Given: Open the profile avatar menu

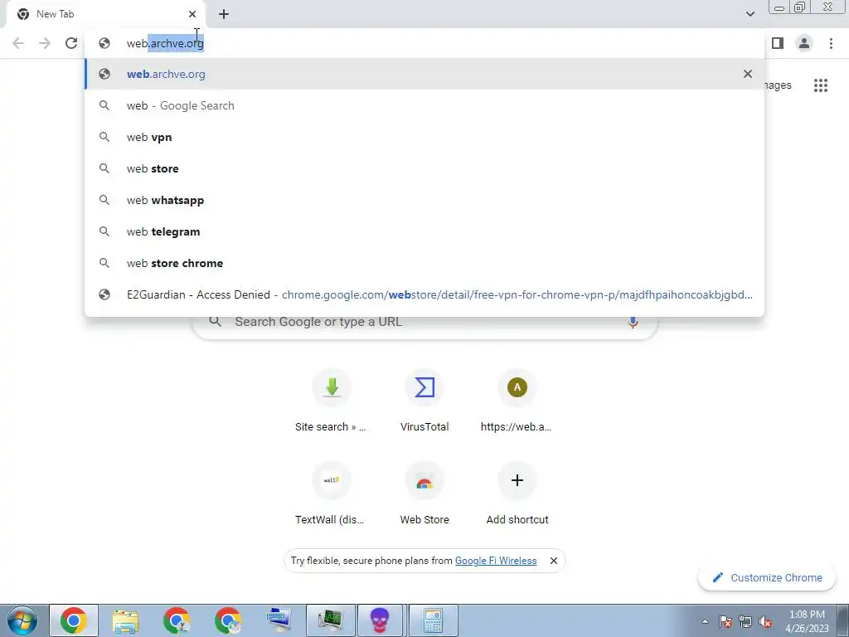Looking at the screenshot, I should pyautogui.click(x=804, y=43).
